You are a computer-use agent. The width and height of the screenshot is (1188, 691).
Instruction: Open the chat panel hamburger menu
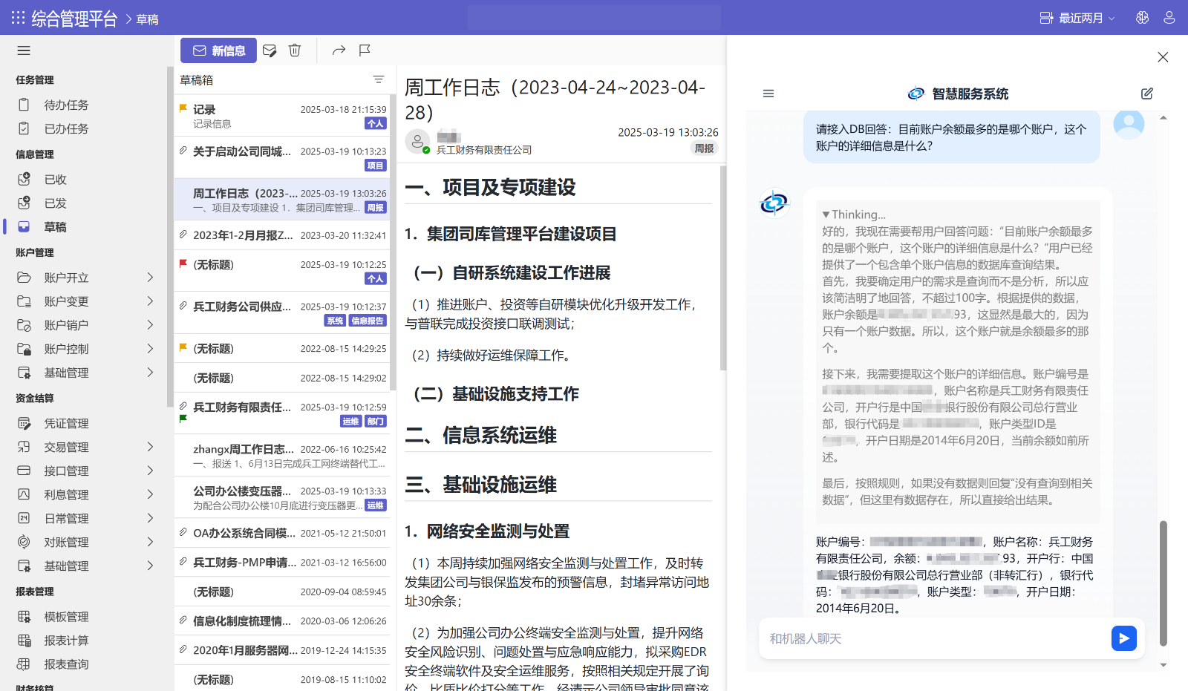click(x=768, y=94)
